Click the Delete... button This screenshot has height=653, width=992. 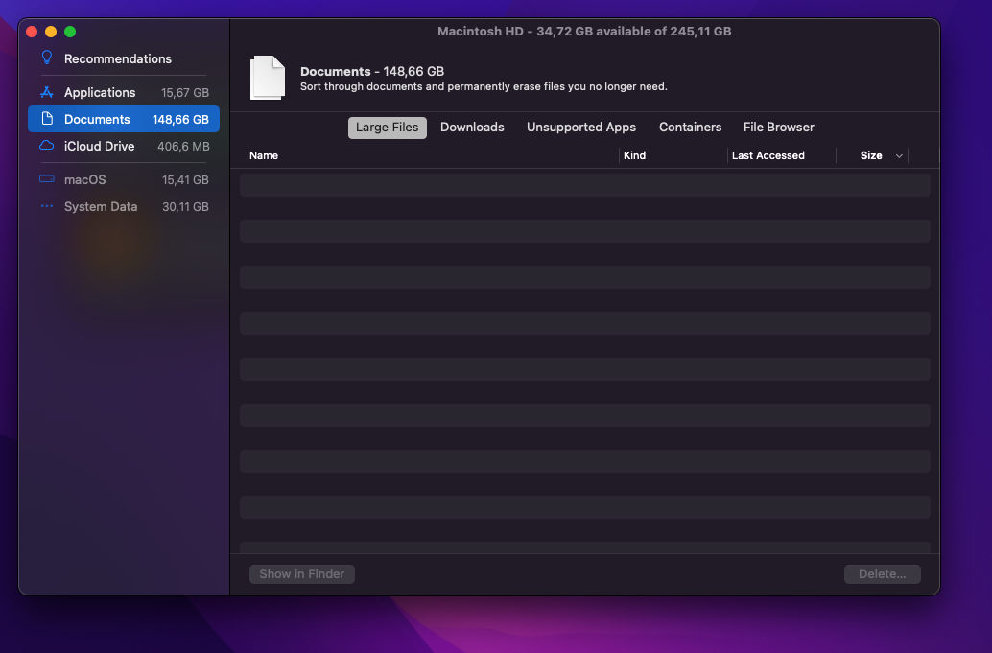pyautogui.click(x=882, y=574)
